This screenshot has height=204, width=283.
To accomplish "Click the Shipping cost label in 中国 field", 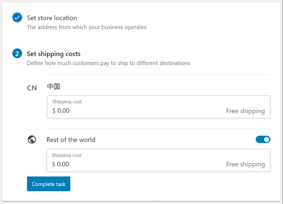I will [x=67, y=102].
